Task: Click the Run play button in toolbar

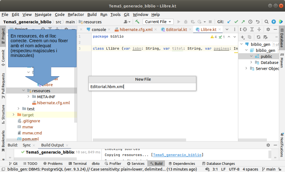Action: point(179,22)
